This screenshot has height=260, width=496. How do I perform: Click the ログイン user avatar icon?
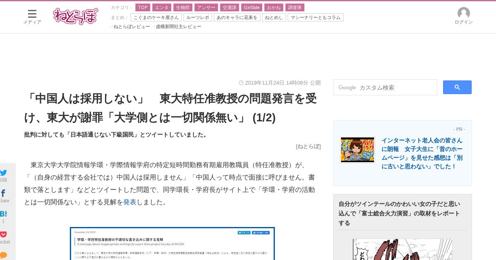pyautogui.click(x=464, y=13)
